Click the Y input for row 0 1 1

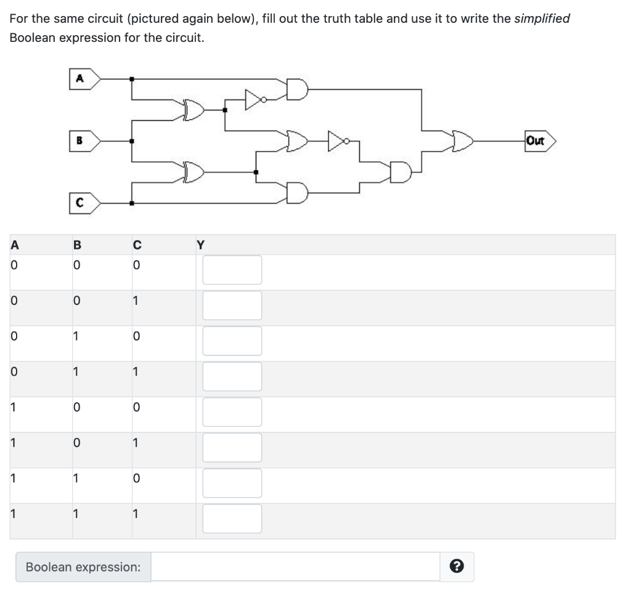tap(232, 376)
